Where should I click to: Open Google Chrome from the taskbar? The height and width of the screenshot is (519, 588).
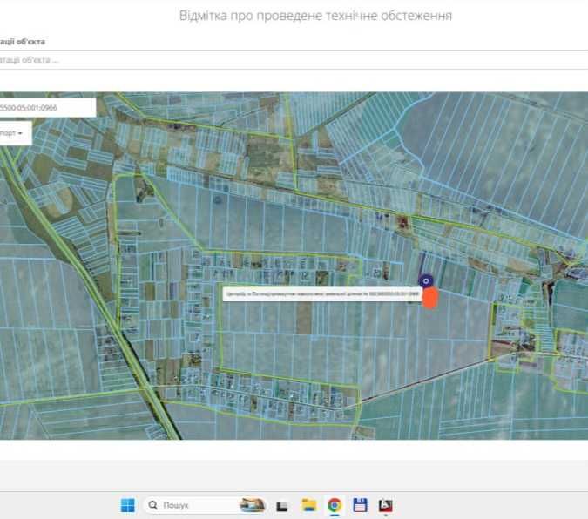point(335,505)
